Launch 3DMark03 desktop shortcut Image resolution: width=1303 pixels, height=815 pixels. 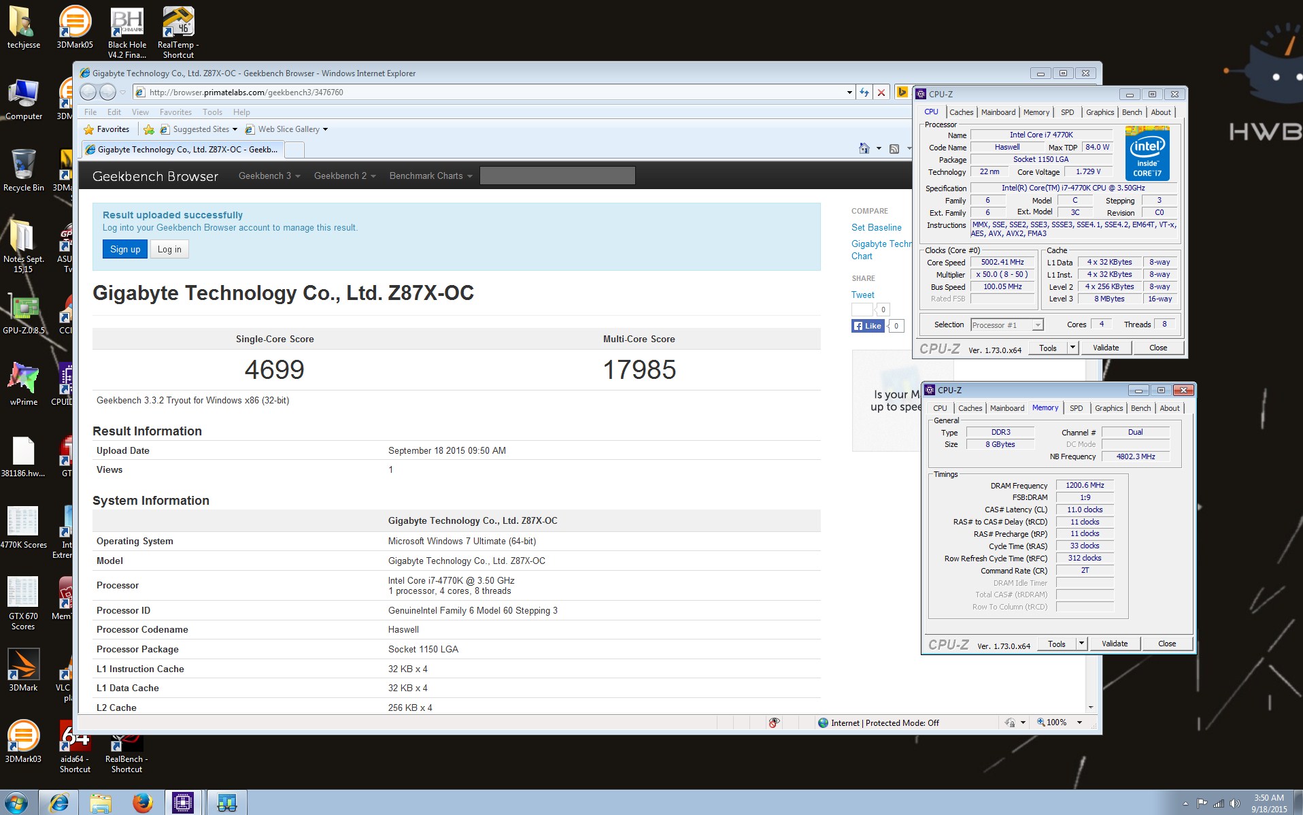coord(23,742)
